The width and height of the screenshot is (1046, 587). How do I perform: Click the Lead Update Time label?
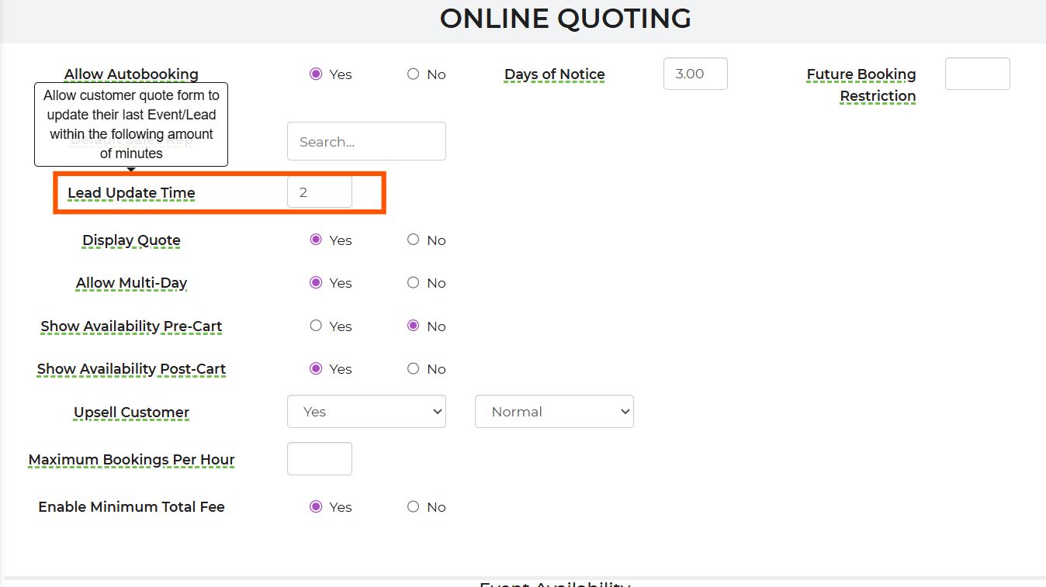(x=131, y=193)
